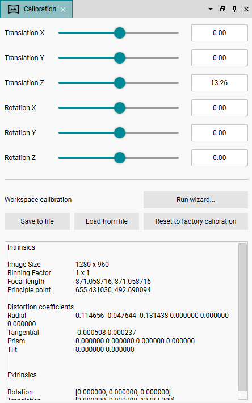Click the Translation Z slider handle
This screenshot has width=252, height=403.
[x=120, y=83]
